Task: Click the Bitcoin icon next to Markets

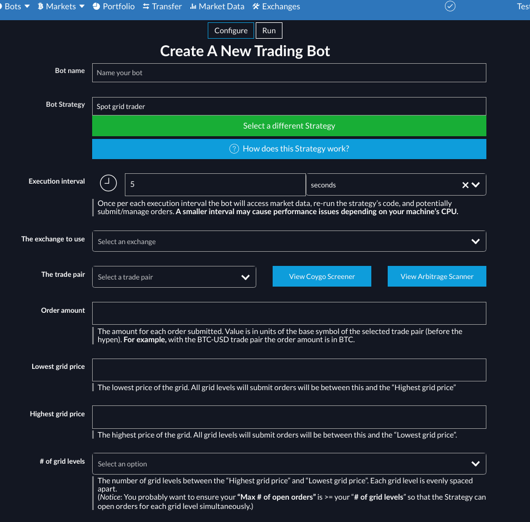Action: (40, 7)
